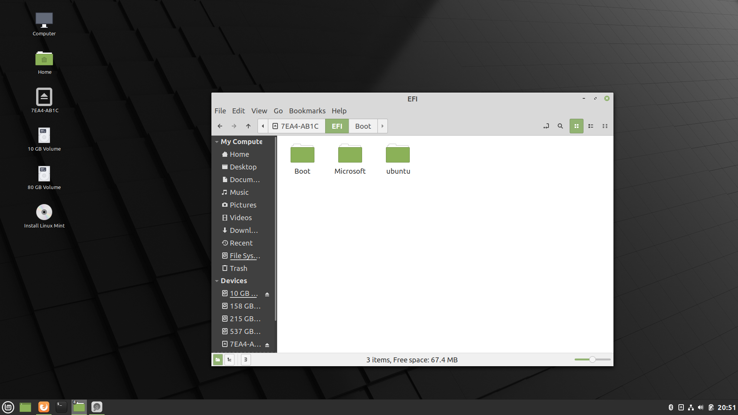
Task: Eject the 7EA4-A... volume
Action: click(x=267, y=345)
